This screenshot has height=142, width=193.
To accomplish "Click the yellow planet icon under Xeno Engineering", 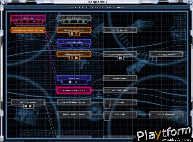I will tap(76, 34).
